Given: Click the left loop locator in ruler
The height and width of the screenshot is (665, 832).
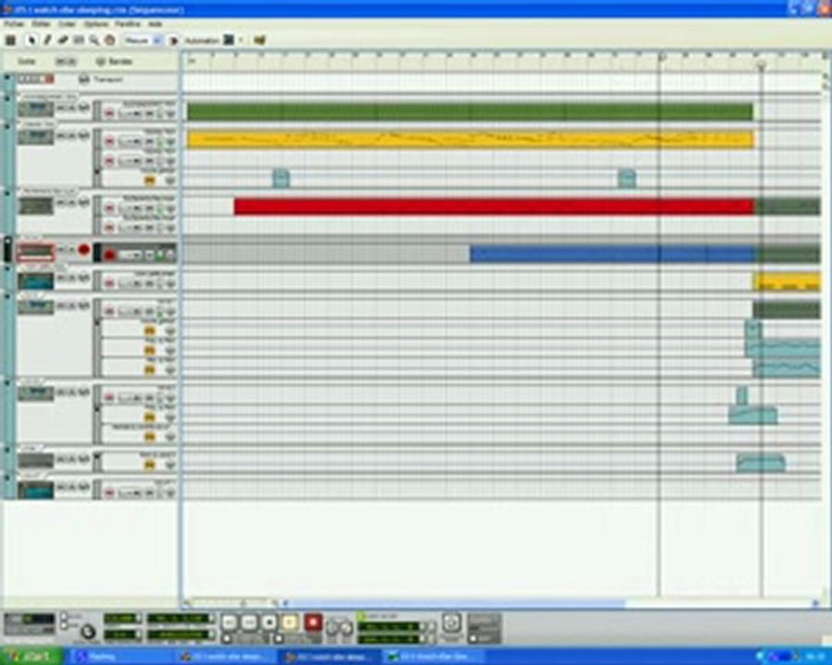Looking at the screenshot, I should pyautogui.click(x=662, y=56).
